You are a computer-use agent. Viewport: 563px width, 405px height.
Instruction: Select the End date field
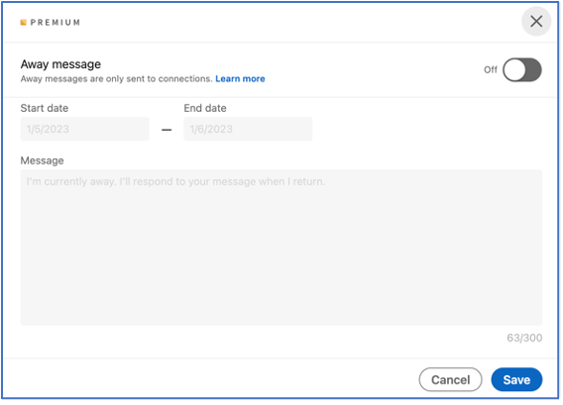248,129
